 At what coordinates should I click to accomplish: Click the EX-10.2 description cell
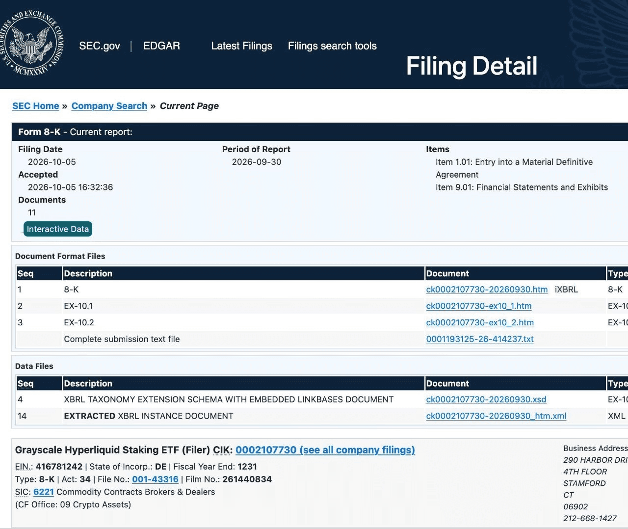79,323
